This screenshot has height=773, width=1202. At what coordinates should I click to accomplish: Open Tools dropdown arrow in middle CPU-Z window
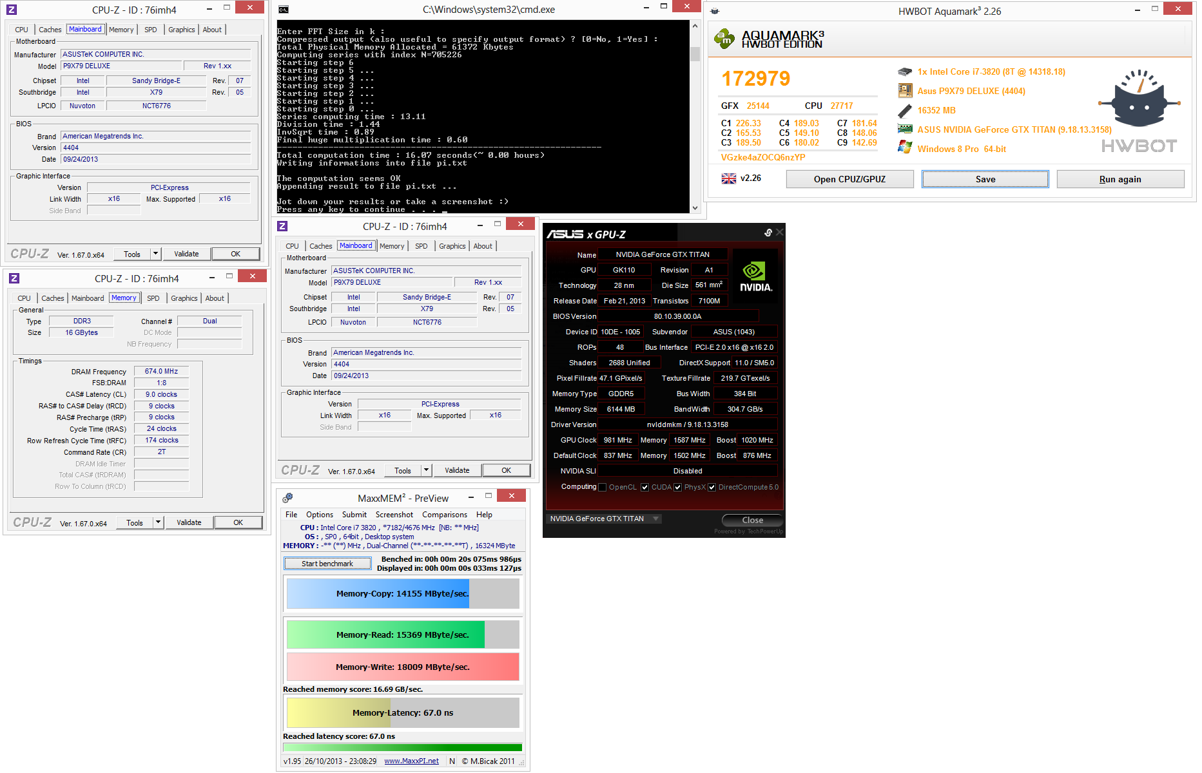(x=426, y=470)
